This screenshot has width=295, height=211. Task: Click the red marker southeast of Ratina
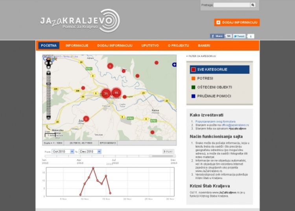(x=152, y=132)
